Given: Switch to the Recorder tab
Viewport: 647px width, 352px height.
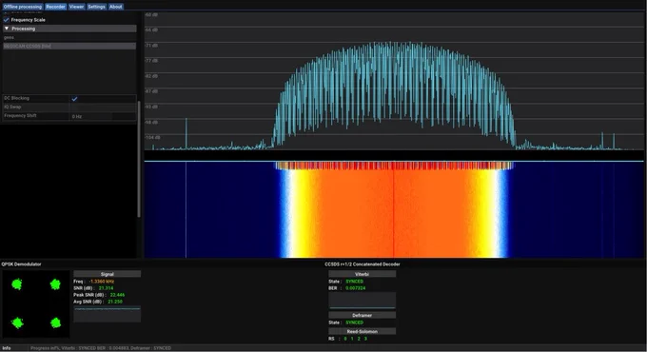Looking at the screenshot, I should coord(56,7).
